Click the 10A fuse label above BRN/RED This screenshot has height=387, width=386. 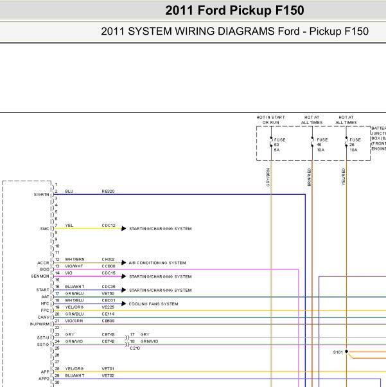[320, 150]
